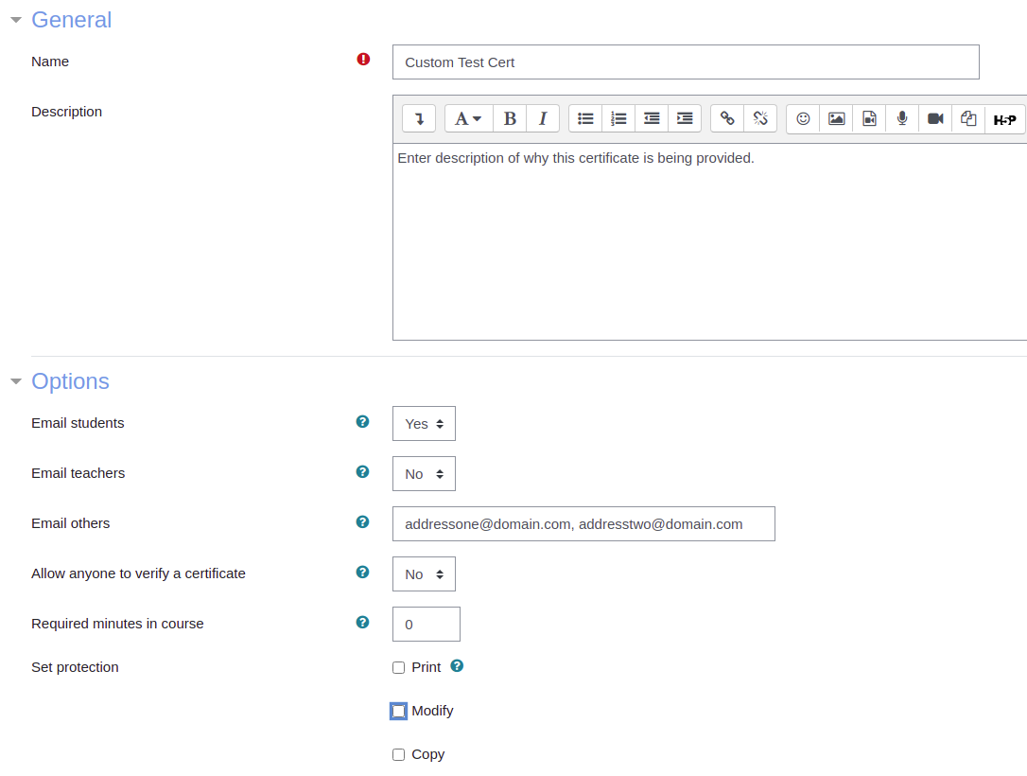Insert H5P content
The width and height of the screenshot is (1027, 776).
coord(1004,119)
